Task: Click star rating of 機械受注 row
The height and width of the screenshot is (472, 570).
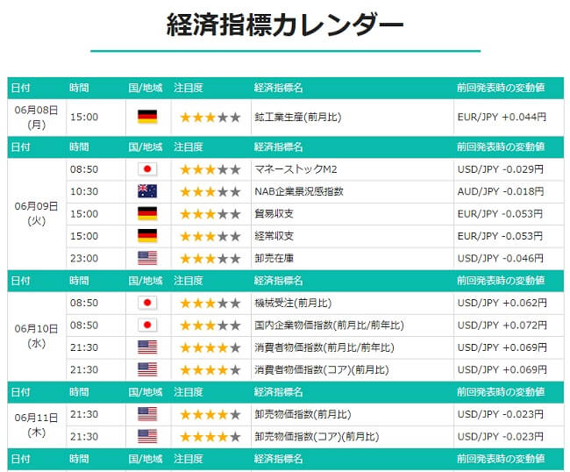Action: (x=210, y=303)
